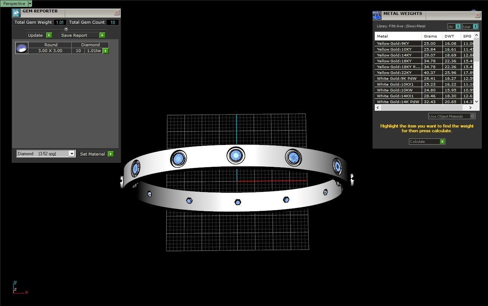Click the Calculate button label

pos(424,141)
